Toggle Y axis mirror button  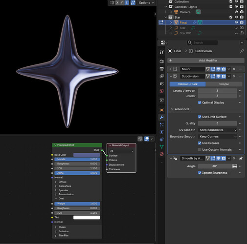pyautogui.click(x=122, y=2)
